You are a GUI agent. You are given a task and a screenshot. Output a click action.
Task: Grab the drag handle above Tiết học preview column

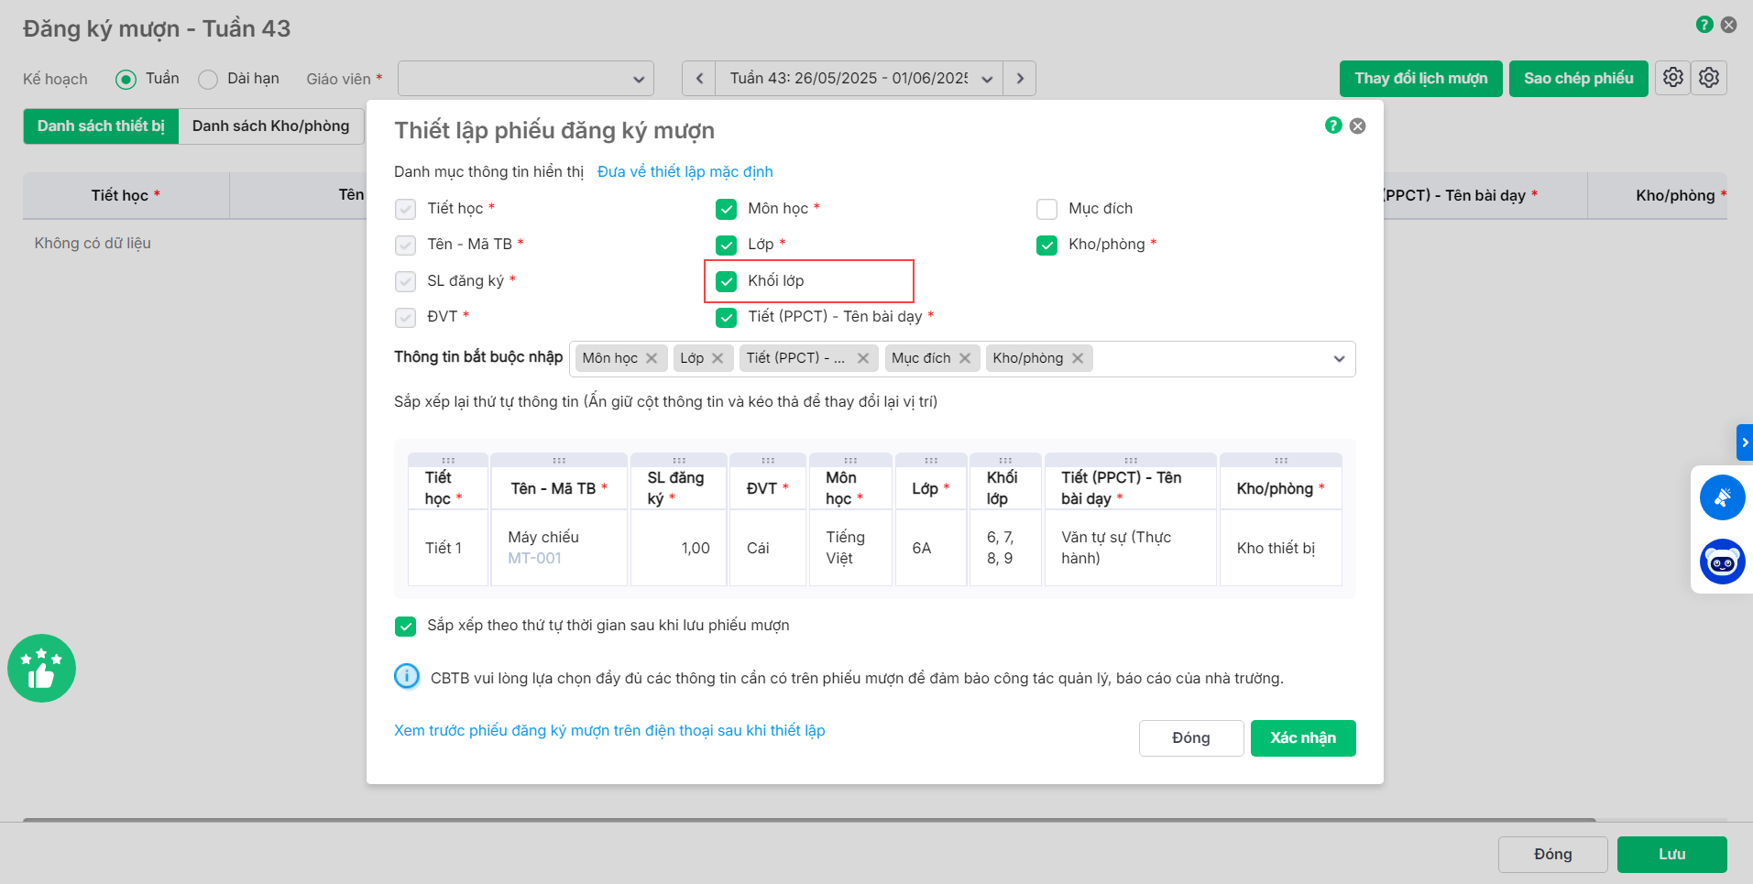(x=448, y=460)
